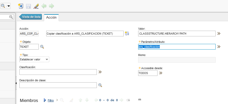
Task: Collapse the Miembros table section
Action: (x=140, y=99)
